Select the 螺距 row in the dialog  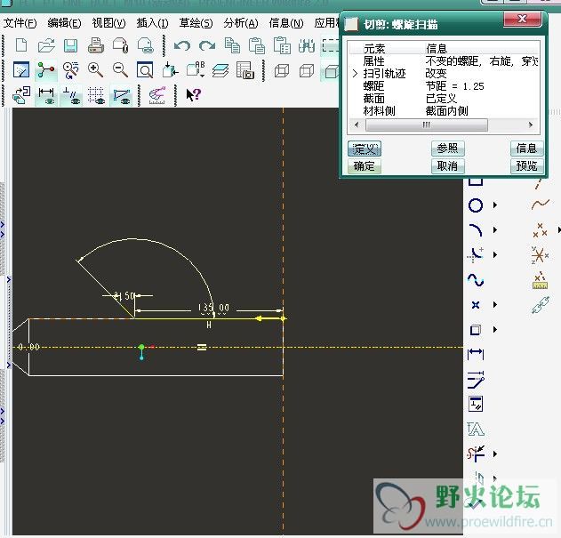pyautogui.click(x=444, y=86)
